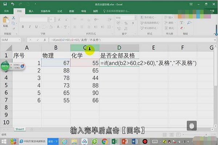This screenshot has height=145, width=218.
Task: Click the Cut scissors icon
Action: [x=13, y=18]
